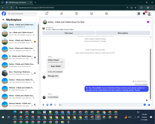Select the Messenger | Facebook tab
The width and height of the screenshot is (155, 124).
[x=19, y=2]
